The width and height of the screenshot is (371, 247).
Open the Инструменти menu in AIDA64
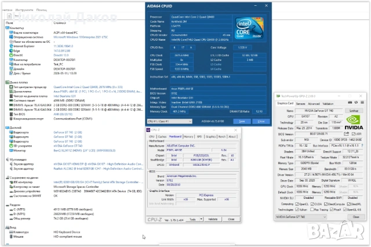pyautogui.click(x=24, y=10)
